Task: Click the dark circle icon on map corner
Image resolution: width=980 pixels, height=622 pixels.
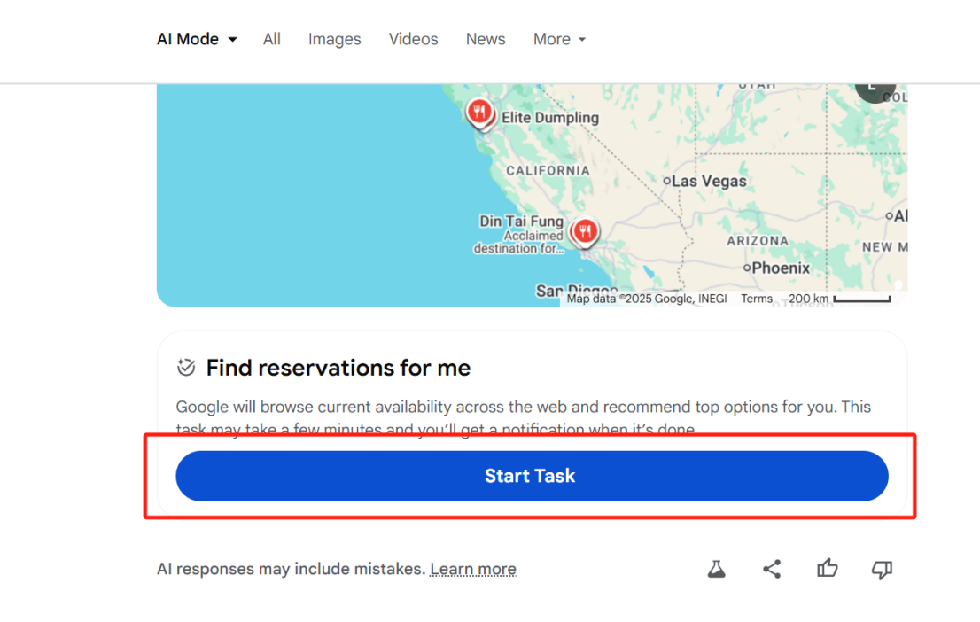Action: [875, 88]
